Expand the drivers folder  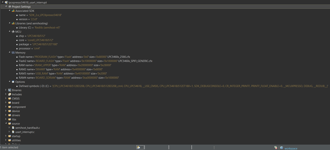[x=6, y=115]
